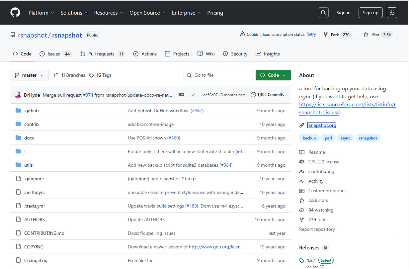Open the GPL-2.0 license link
Image resolution: width=409 pixels, height=269 pixels.
coord(324,162)
